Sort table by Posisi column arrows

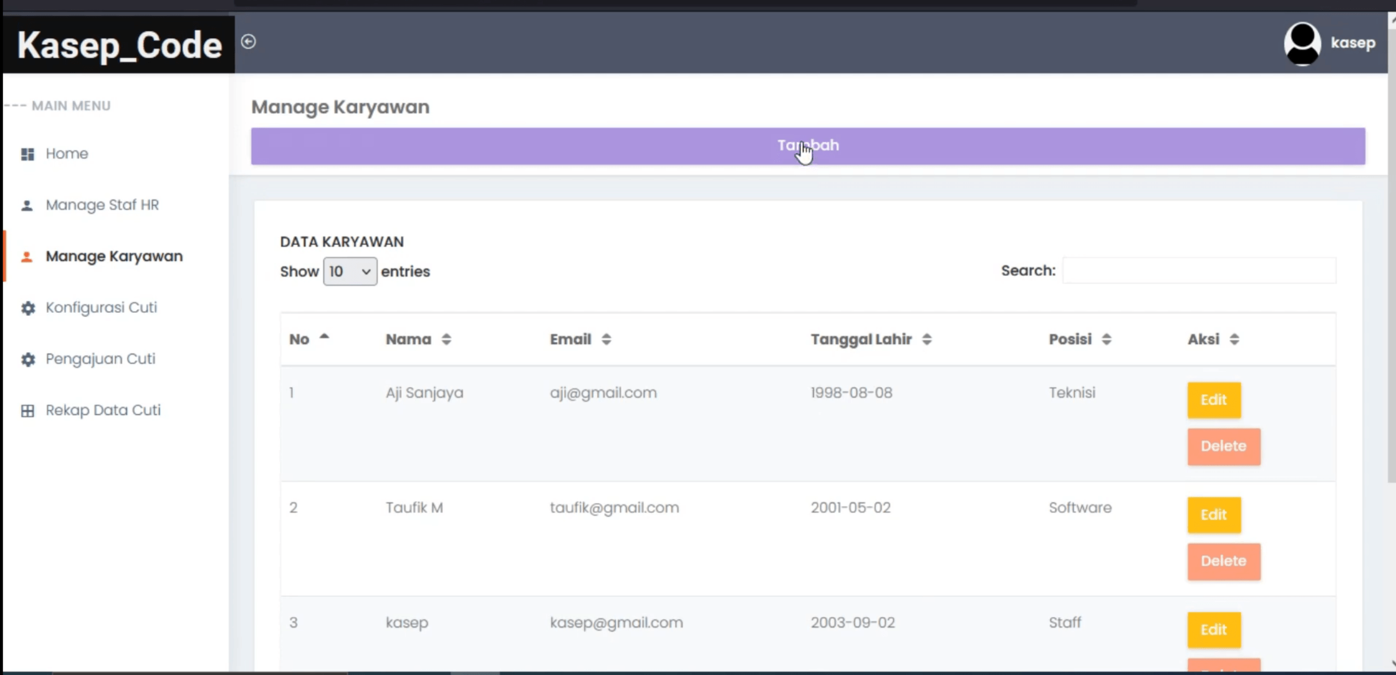pos(1107,339)
